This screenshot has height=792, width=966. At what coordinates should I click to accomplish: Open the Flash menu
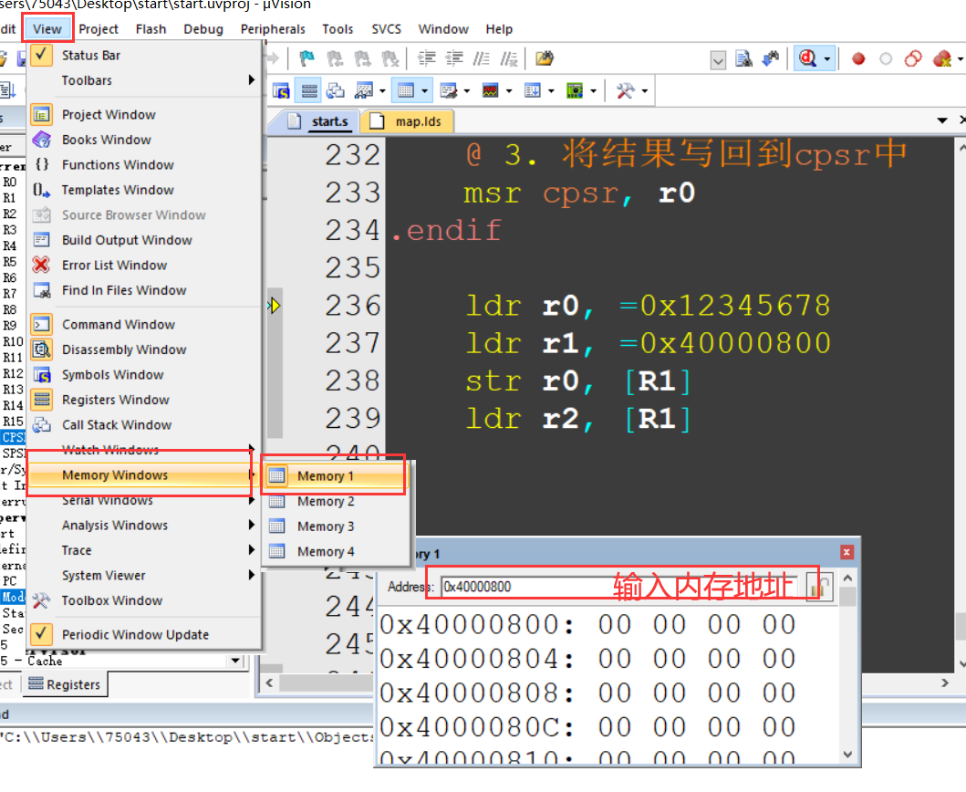point(151,29)
